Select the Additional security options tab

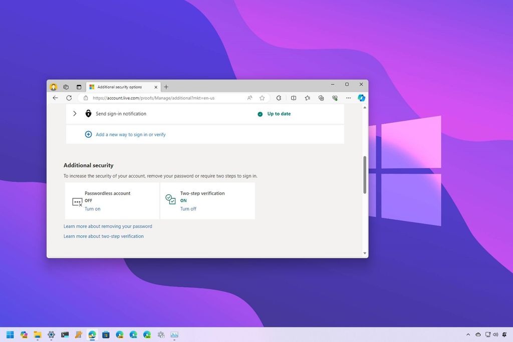(x=122, y=87)
